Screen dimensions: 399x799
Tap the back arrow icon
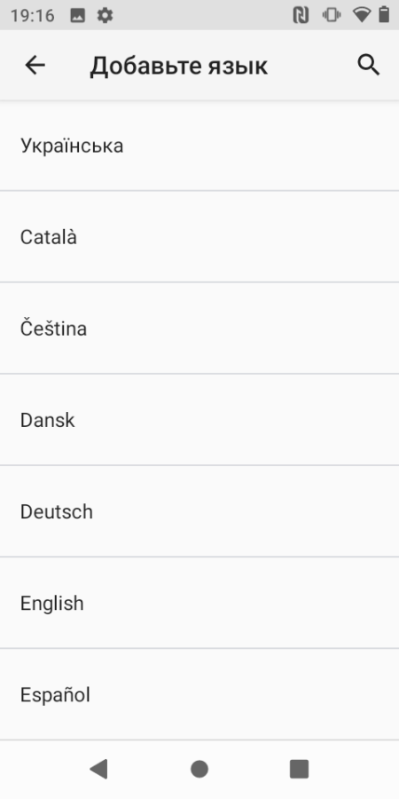click(x=35, y=65)
